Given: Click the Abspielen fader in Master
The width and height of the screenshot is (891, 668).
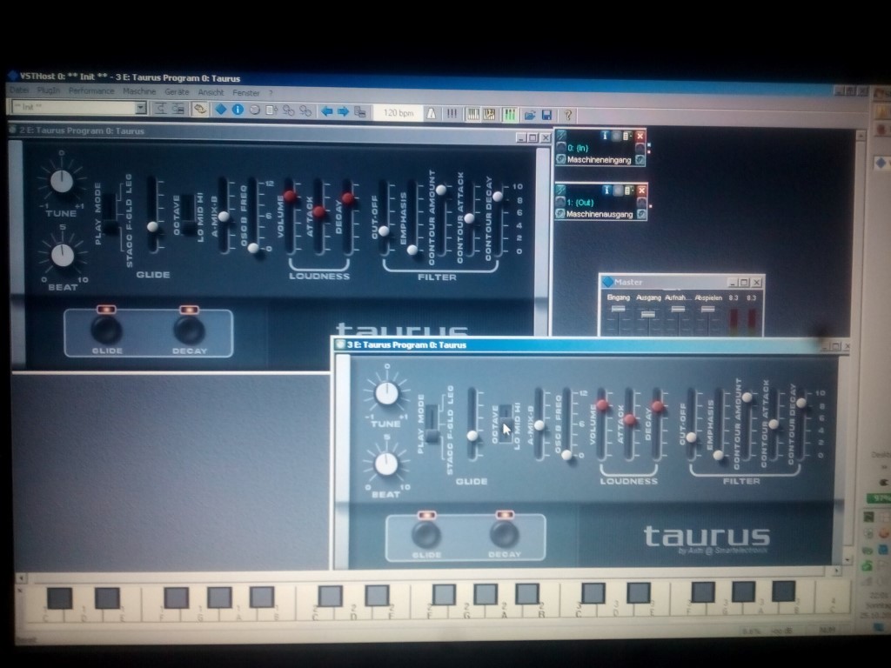Looking at the screenshot, I should point(707,309).
